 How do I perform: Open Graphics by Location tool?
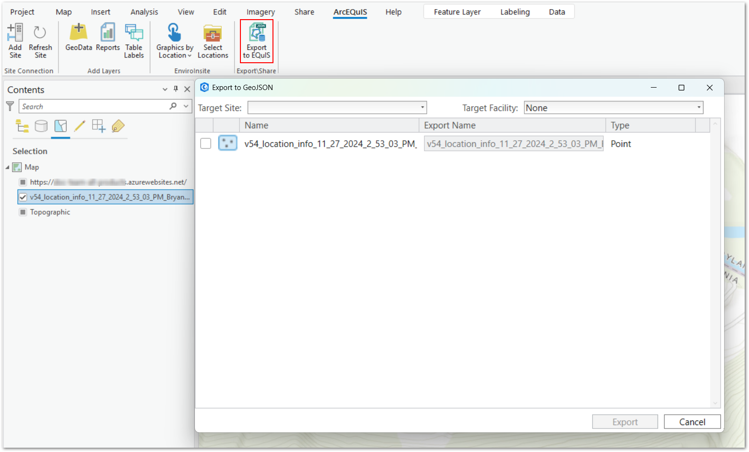[175, 41]
